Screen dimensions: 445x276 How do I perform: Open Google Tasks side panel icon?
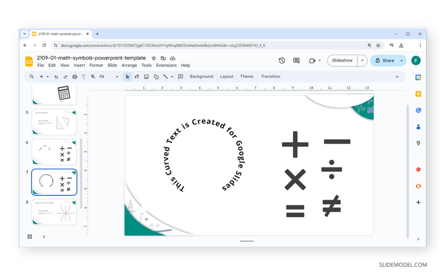click(418, 110)
